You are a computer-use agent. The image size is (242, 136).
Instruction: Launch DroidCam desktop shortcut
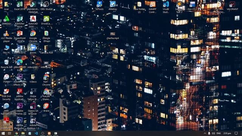coord(46,20)
